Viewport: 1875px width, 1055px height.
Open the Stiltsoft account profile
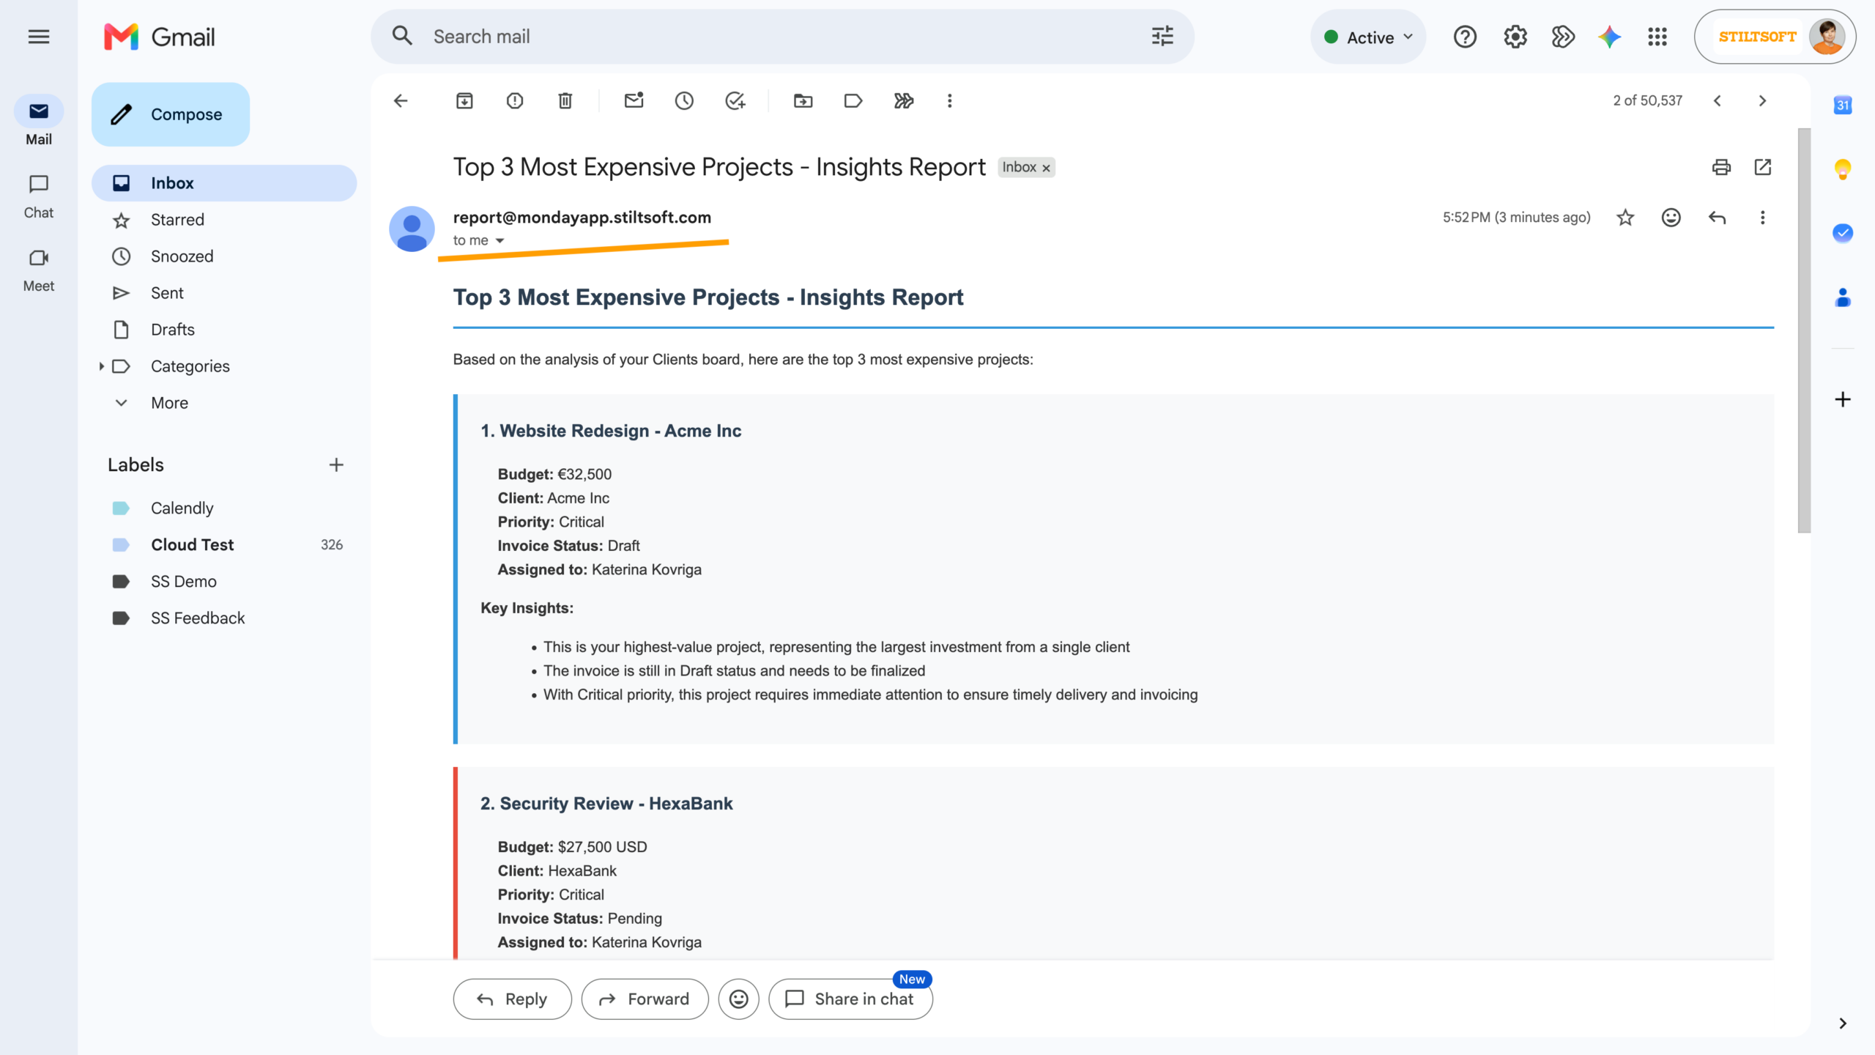tap(1775, 37)
